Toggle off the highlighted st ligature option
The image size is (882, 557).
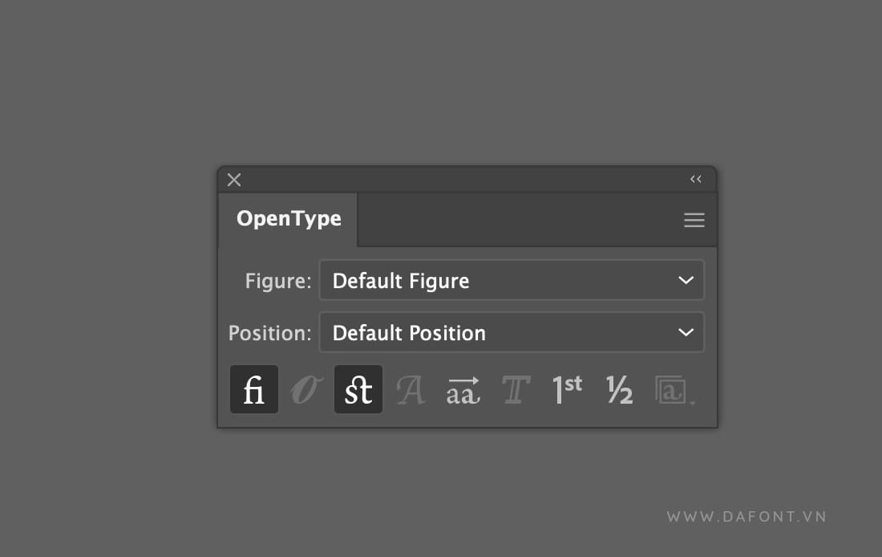point(358,389)
